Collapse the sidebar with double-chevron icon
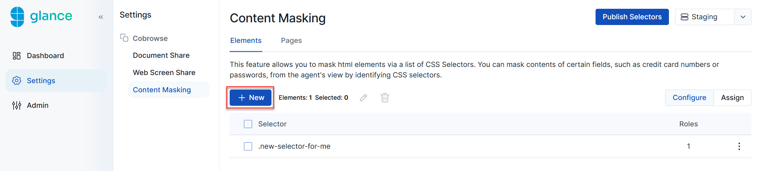Image resolution: width=761 pixels, height=171 pixels. click(x=101, y=17)
